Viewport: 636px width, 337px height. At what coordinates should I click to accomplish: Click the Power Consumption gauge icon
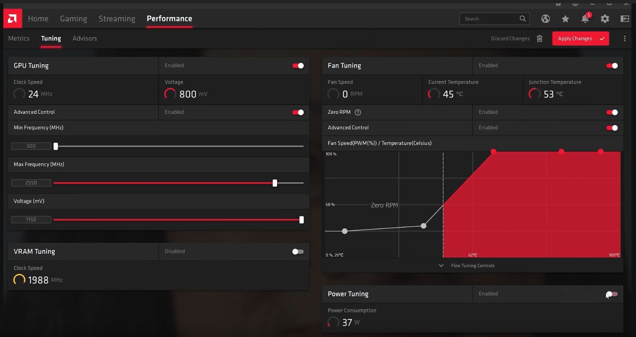[x=333, y=322]
